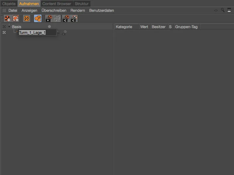Switch to the Struktur tab
This screenshot has width=234, height=175.
(82, 4)
